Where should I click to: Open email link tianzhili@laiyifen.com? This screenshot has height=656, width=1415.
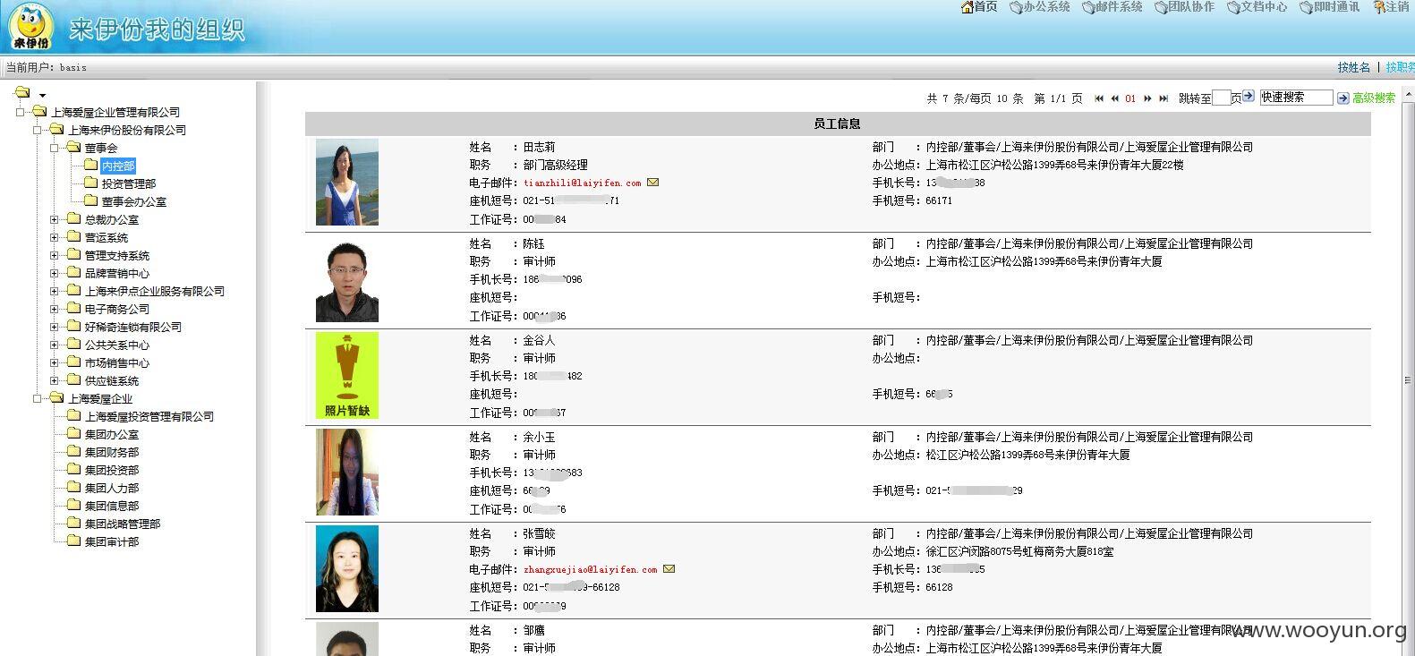[x=583, y=183]
